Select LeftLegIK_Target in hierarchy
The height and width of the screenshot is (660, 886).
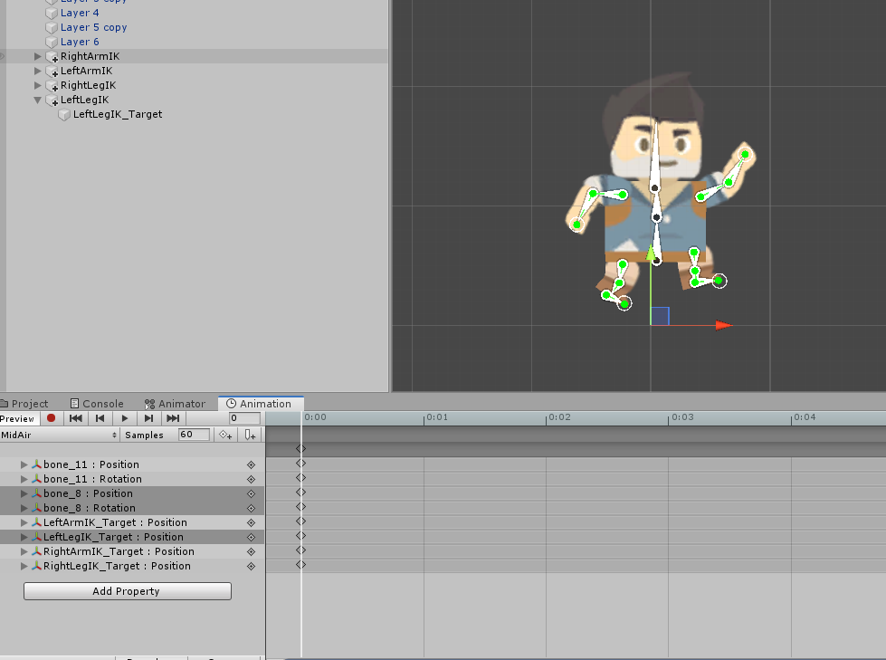pyautogui.click(x=118, y=114)
